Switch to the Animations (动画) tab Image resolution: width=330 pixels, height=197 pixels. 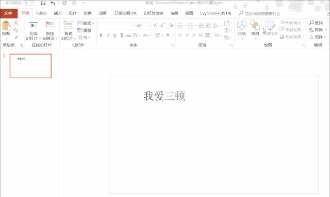coord(103,13)
